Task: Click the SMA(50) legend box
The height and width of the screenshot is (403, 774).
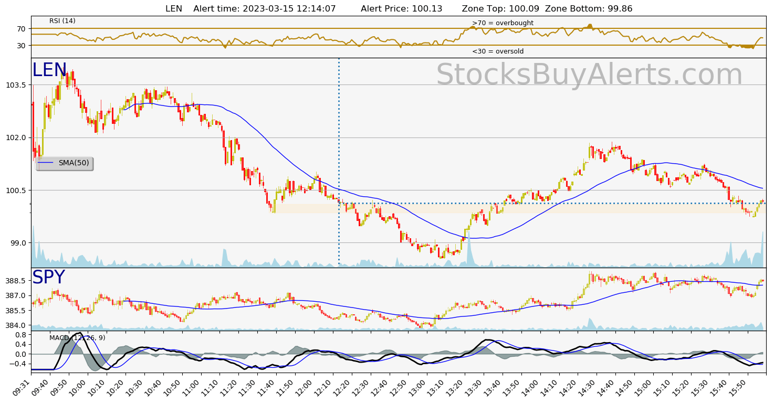Action: [x=65, y=163]
